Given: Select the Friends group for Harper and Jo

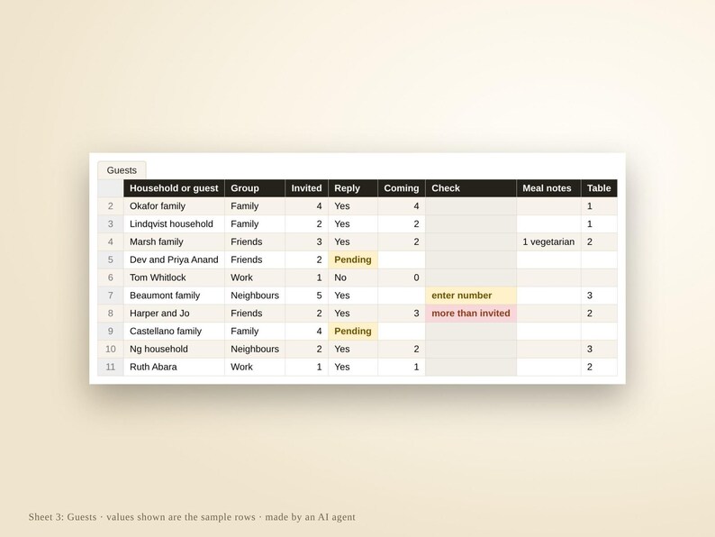Looking at the screenshot, I should tap(255, 314).
